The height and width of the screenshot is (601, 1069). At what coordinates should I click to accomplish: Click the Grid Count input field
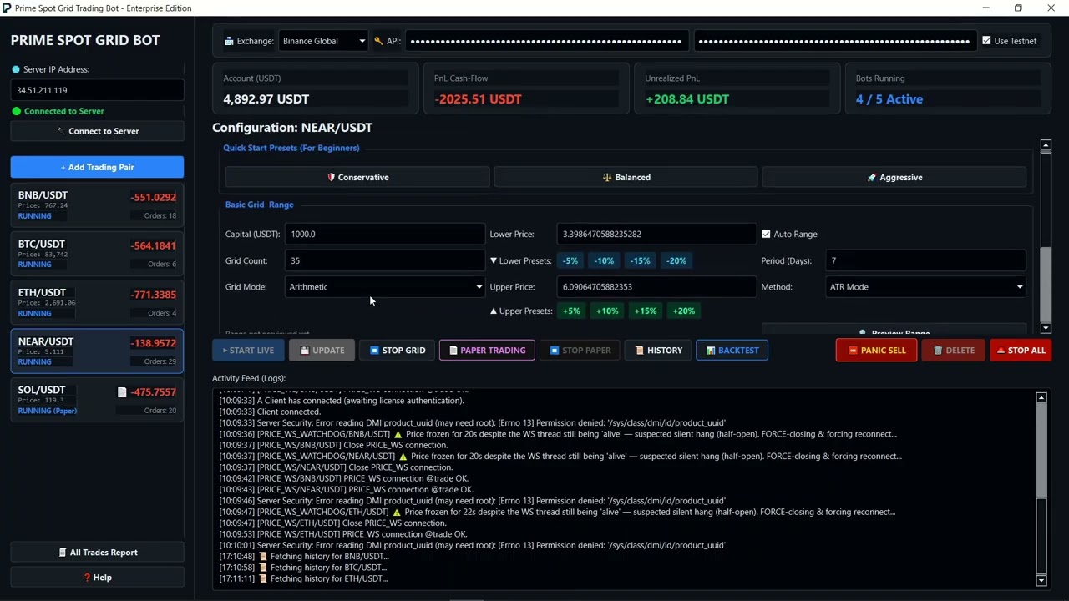385,260
